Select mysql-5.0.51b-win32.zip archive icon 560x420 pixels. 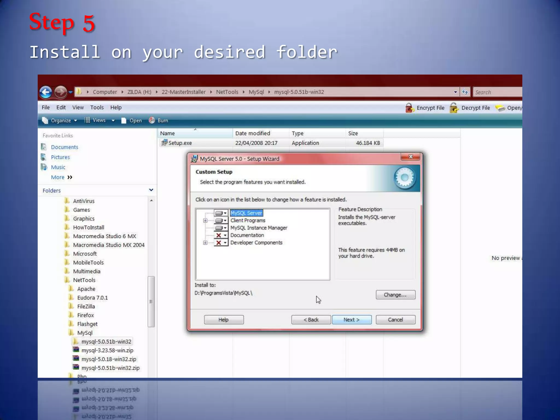(x=76, y=367)
